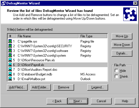Click the system-file icon beside C:\pagefile.sys
This screenshot has width=139, height=108.
(10, 41)
